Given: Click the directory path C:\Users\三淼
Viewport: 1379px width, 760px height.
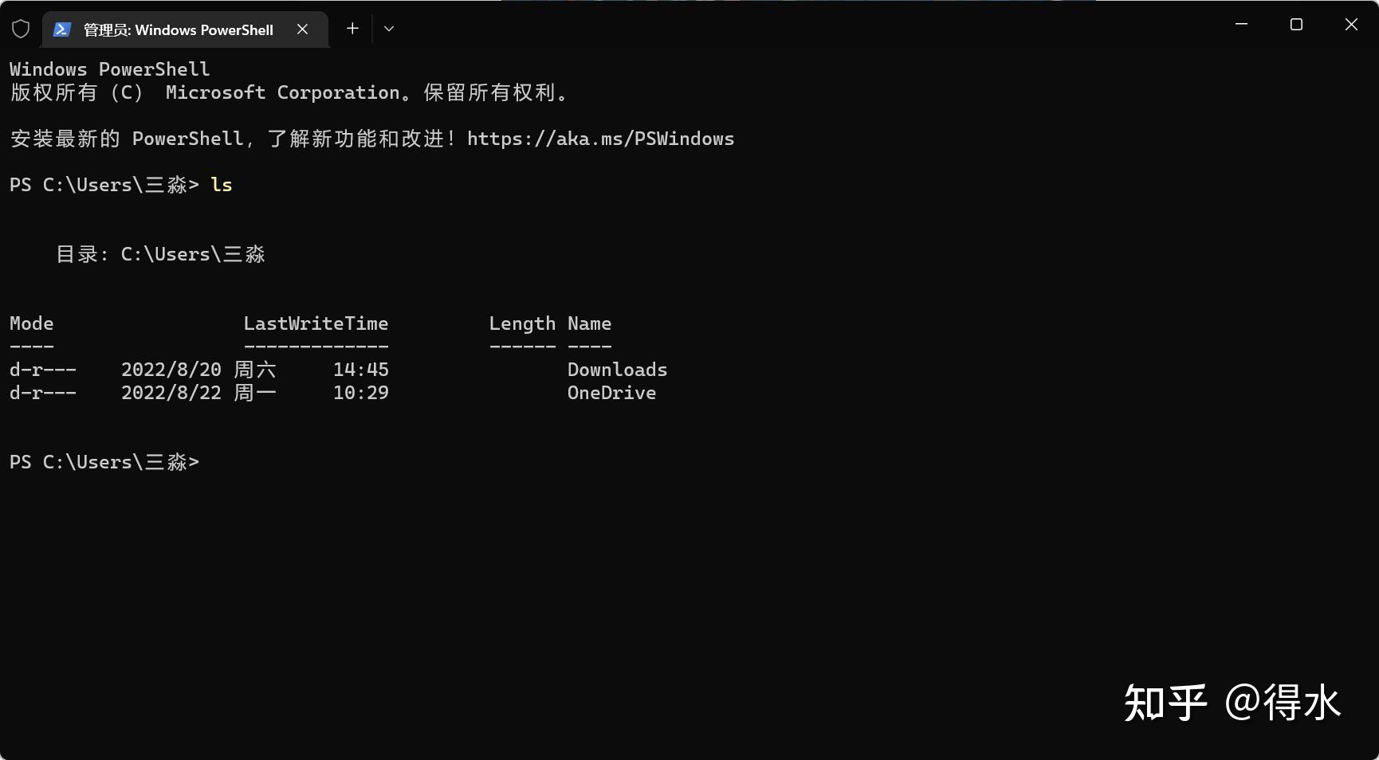Looking at the screenshot, I should coord(192,254).
